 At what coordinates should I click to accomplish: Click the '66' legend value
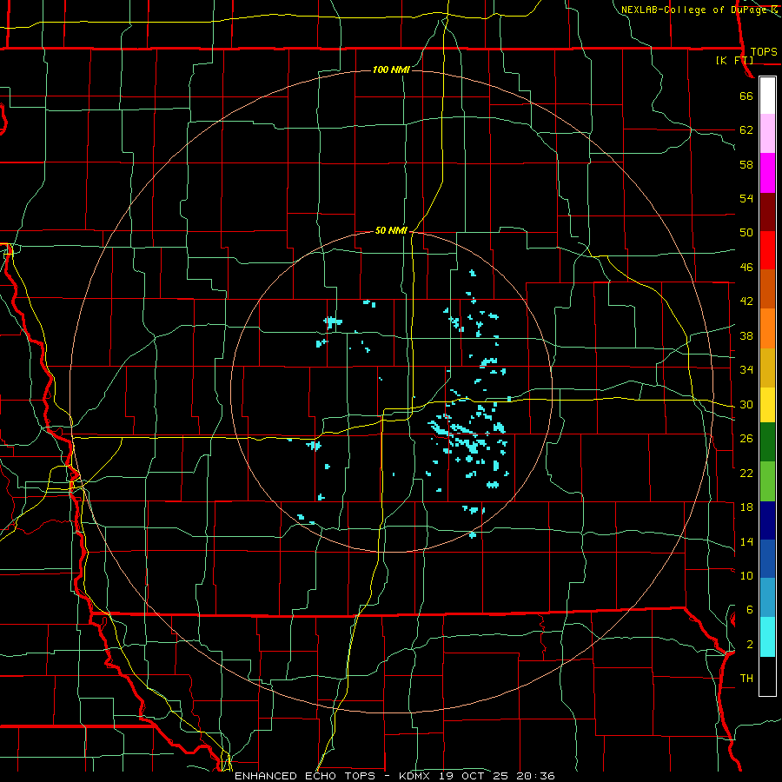pos(746,96)
